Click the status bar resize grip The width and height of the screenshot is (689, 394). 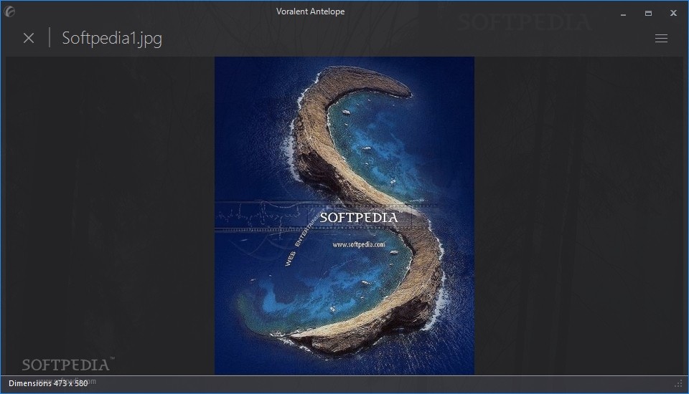(678, 385)
